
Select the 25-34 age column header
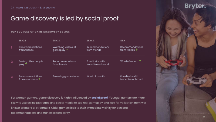(56, 40)
